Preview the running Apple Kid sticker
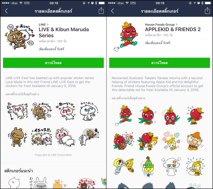 point(124,115)
